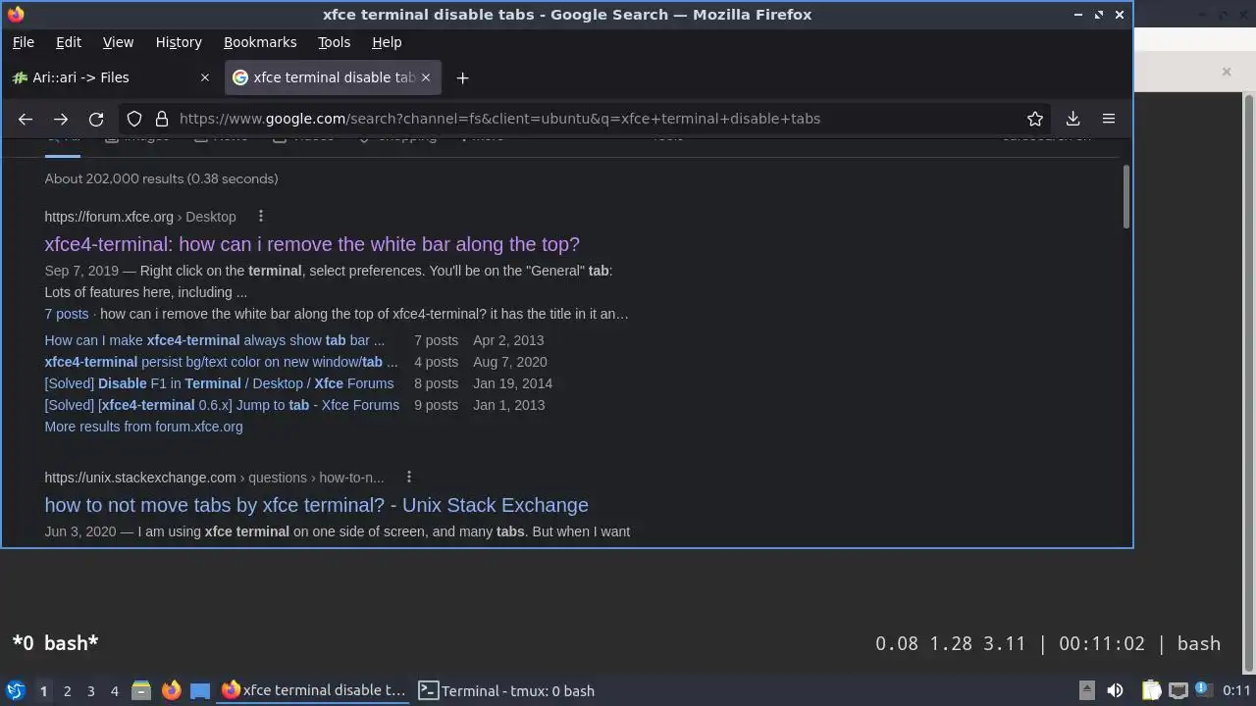
Task: Open the clipboard manager tray icon
Action: [x=1151, y=690]
